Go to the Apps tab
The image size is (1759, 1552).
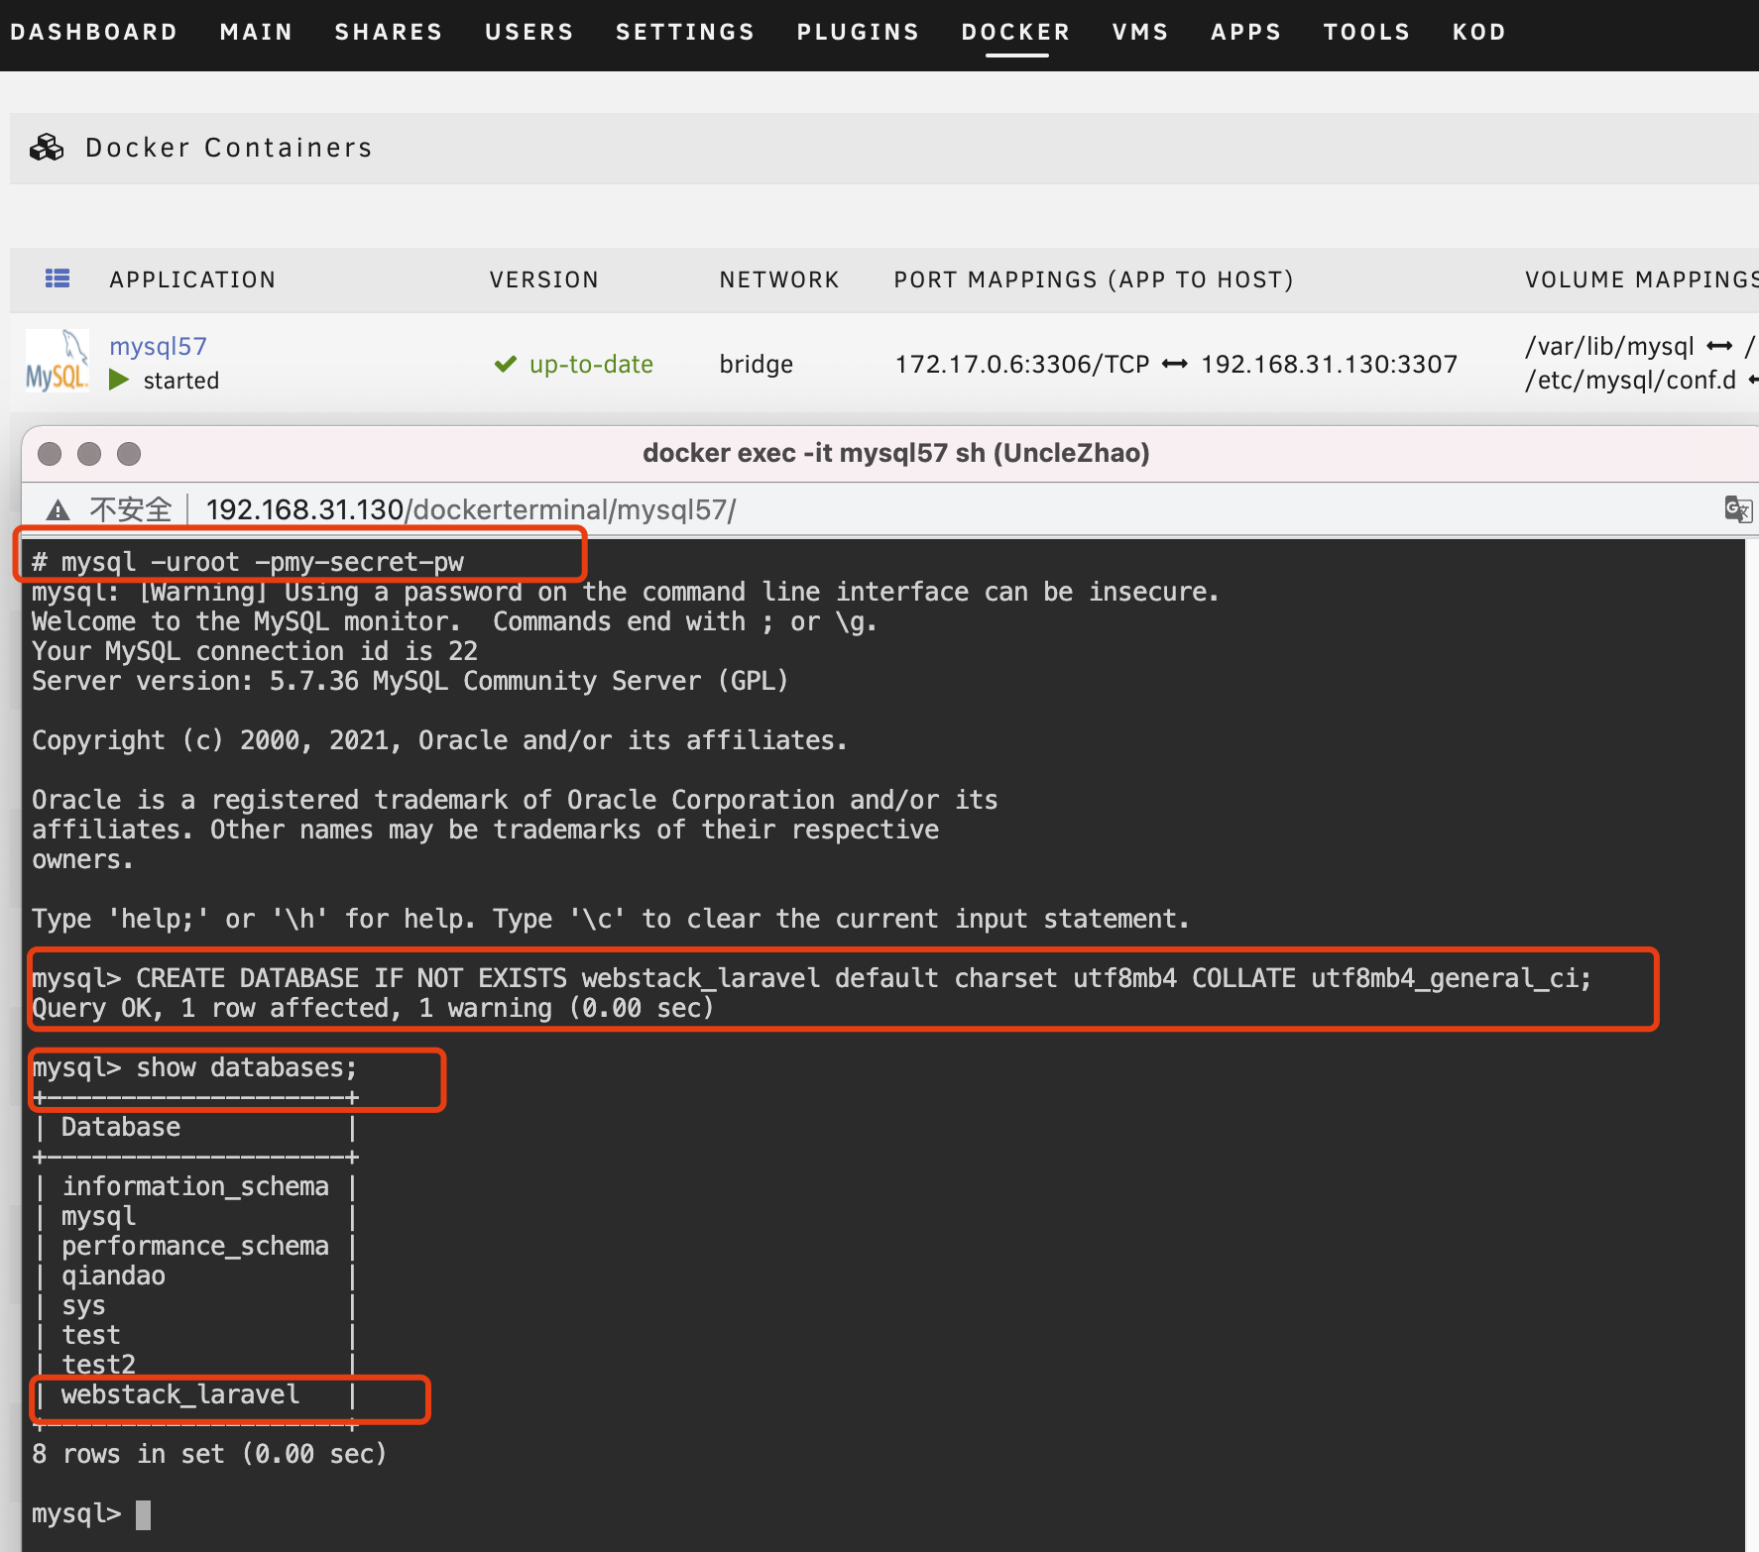[1246, 32]
